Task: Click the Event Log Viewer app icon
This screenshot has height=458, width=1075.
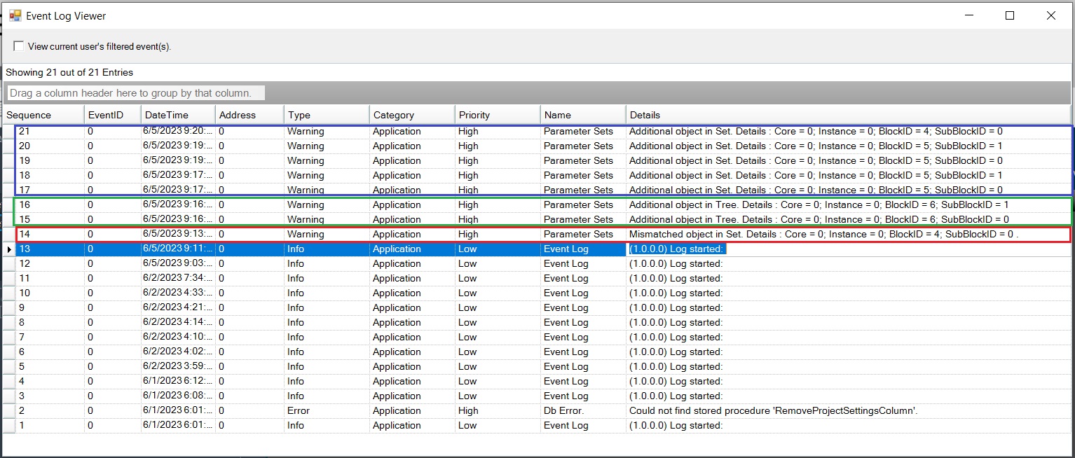Action: pyautogui.click(x=15, y=15)
